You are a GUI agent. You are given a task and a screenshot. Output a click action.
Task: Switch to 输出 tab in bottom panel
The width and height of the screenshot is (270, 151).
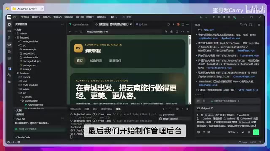coord(95,109)
